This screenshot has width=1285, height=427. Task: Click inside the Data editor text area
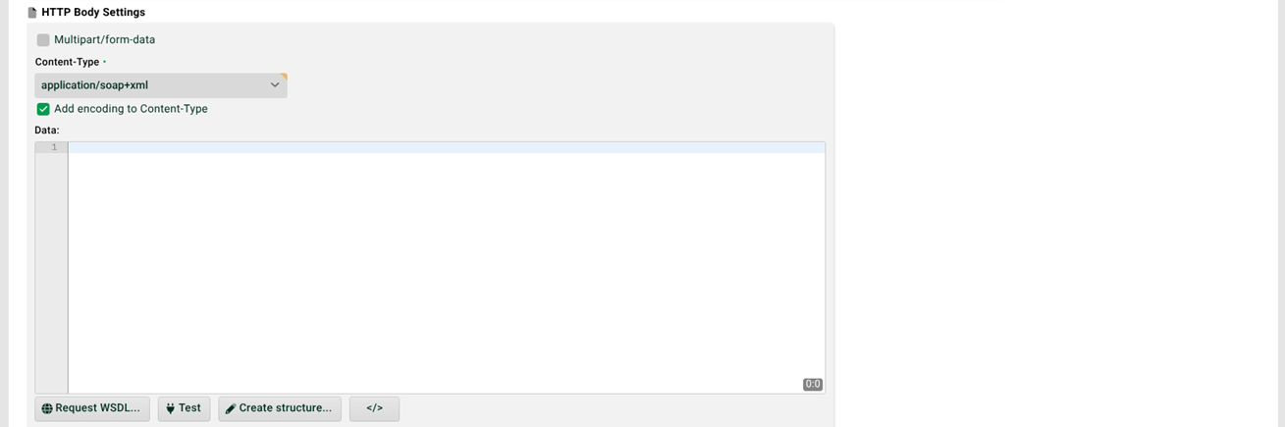point(447,268)
